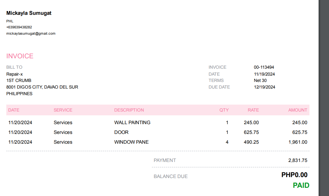Click the green PAID status label
This screenshot has height=196, width=329.
(301, 185)
